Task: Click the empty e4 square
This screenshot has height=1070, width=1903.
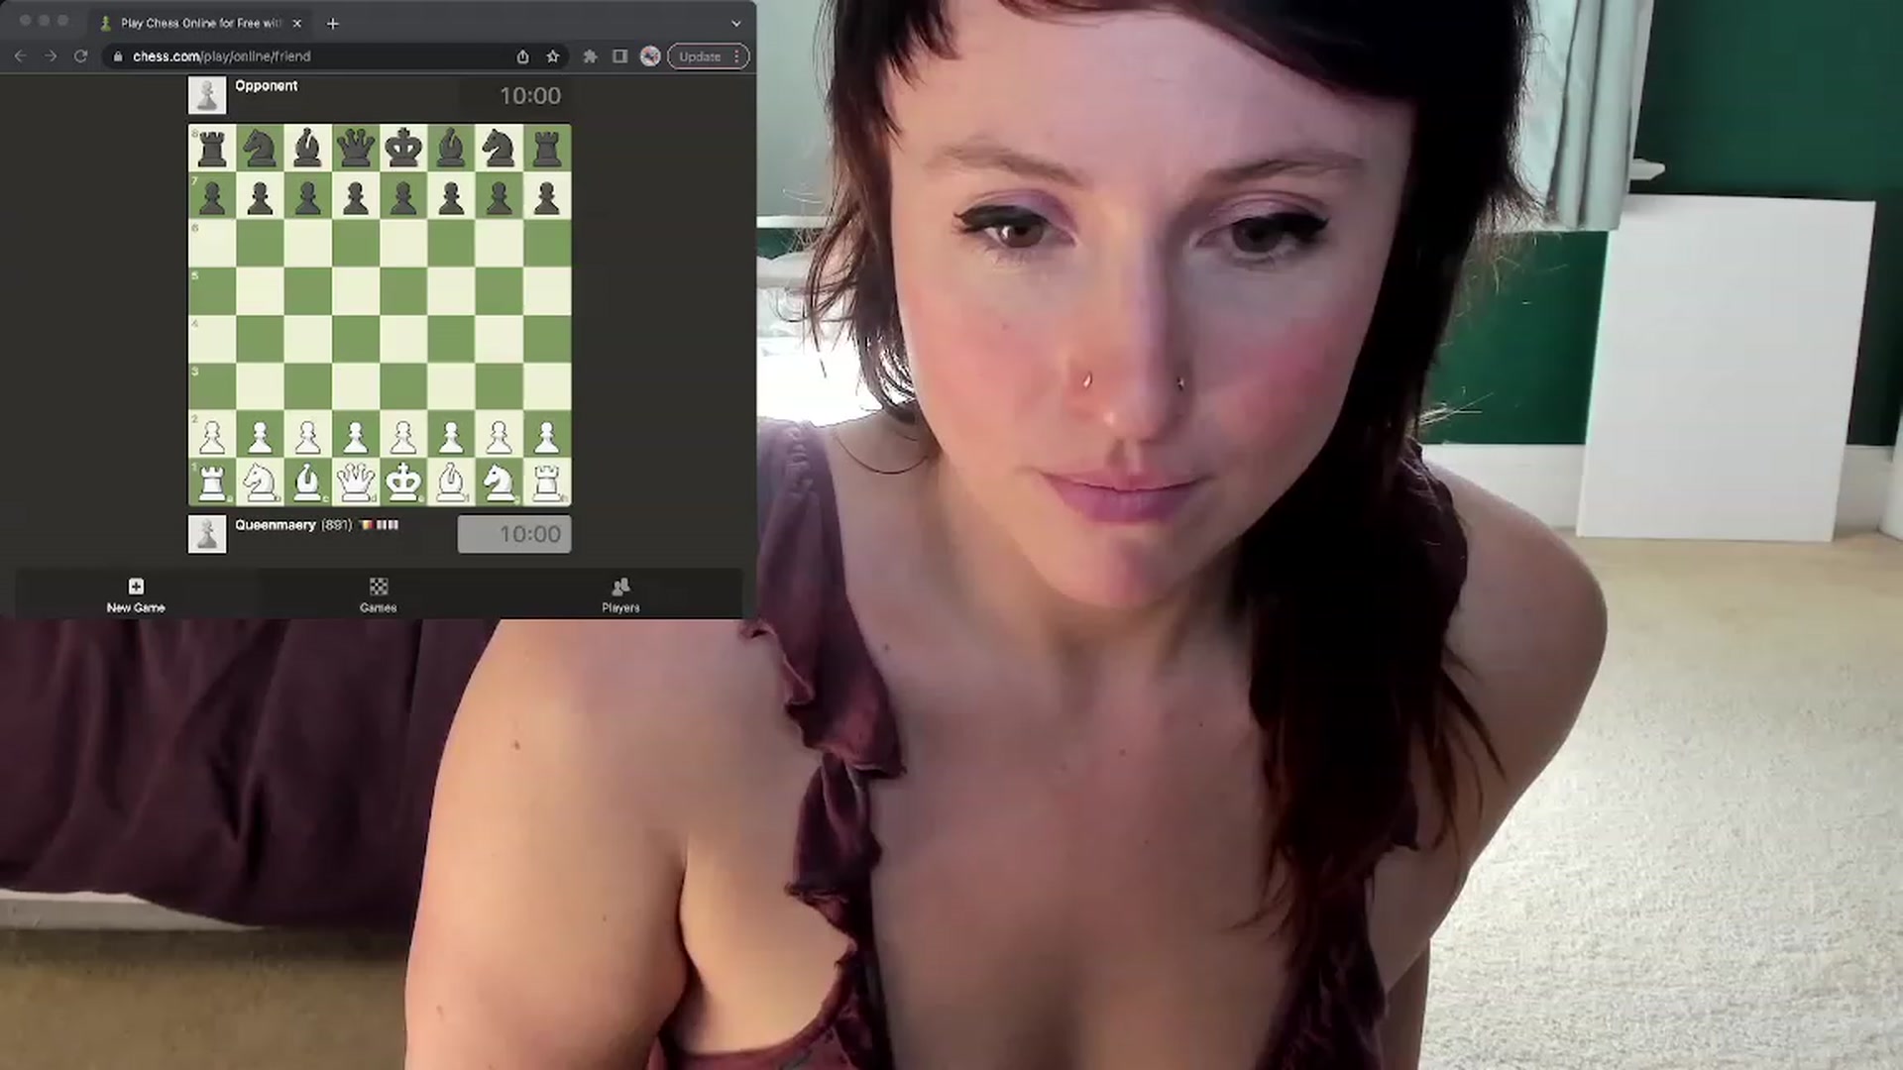Action: [402, 339]
